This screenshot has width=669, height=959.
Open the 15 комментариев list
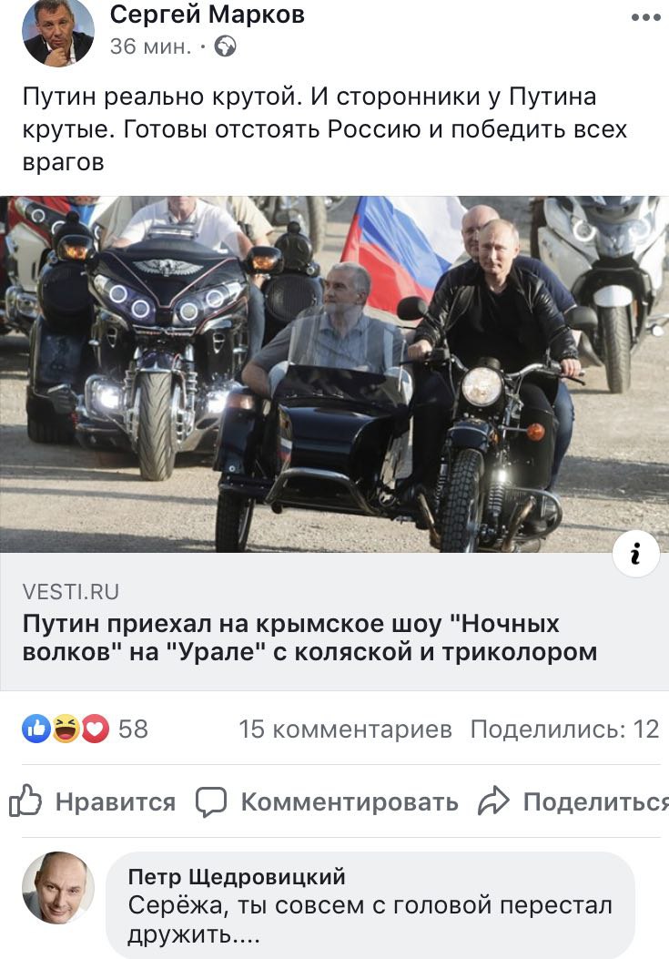(x=346, y=729)
